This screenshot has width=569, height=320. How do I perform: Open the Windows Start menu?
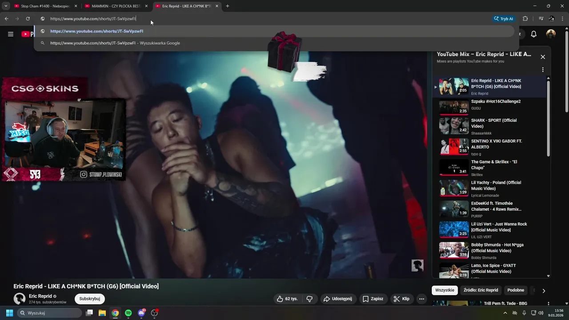pos(9,313)
